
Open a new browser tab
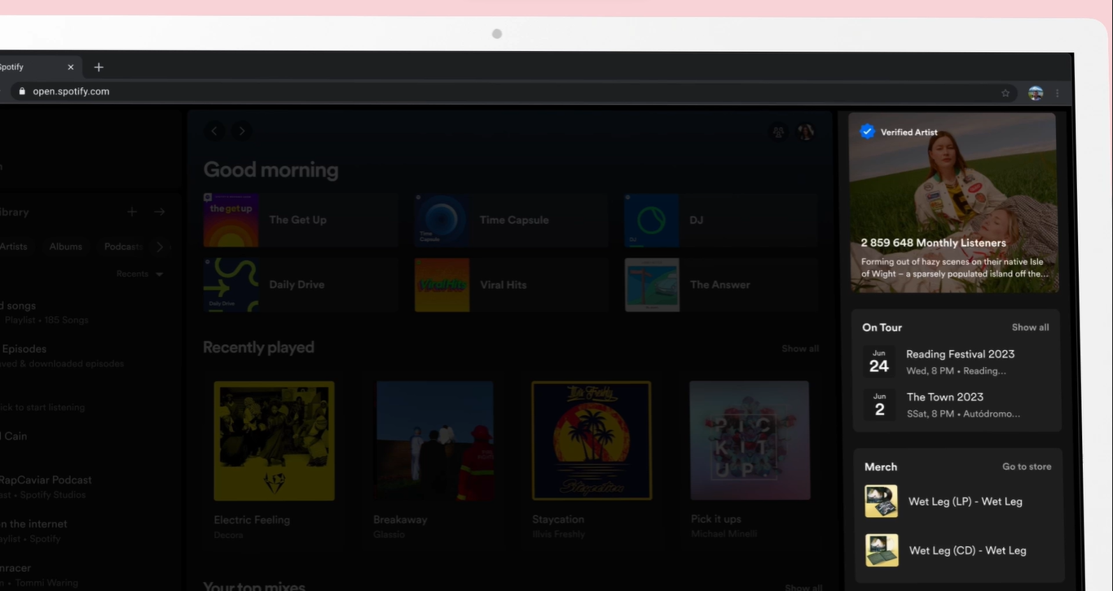[x=99, y=68]
